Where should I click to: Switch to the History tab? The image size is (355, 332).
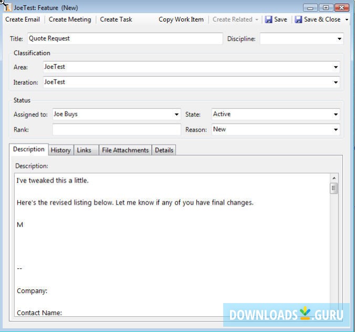[61, 150]
